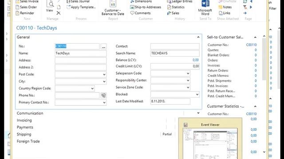Open Customer No. C00110 link in Sell-to FactBox
Viewport: 284px width, 159px height.
coord(251,45)
